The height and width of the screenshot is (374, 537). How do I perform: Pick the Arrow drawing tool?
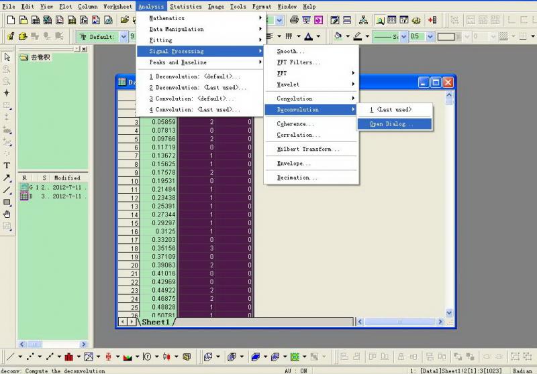tap(7, 178)
